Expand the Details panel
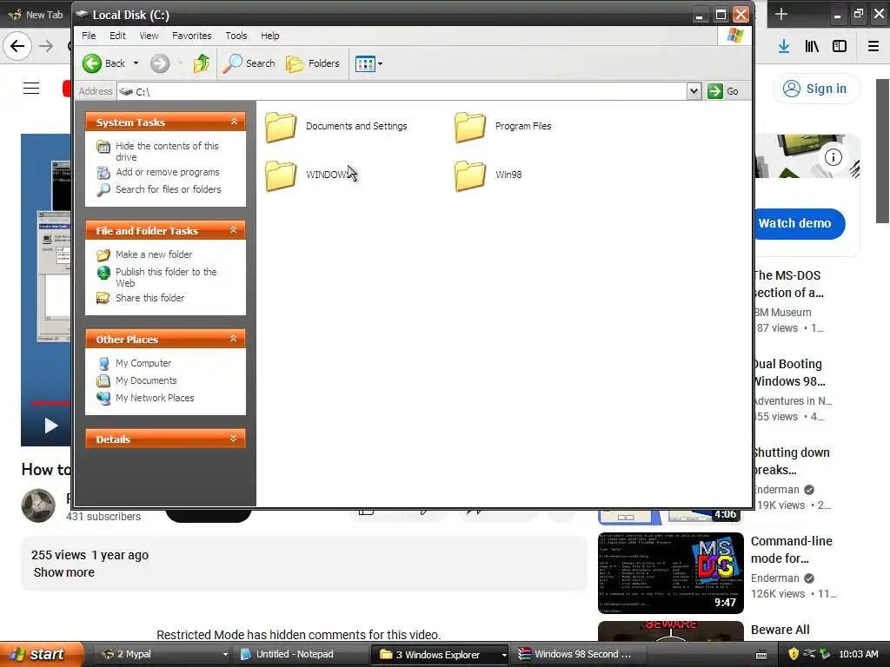Image resolution: width=890 pixels, height=667 pixels. [234, 439]
